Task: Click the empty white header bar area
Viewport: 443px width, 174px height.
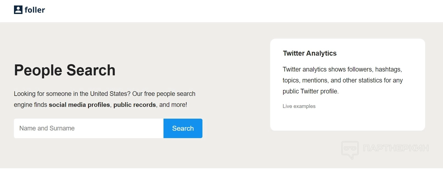Action: (219, 11)
